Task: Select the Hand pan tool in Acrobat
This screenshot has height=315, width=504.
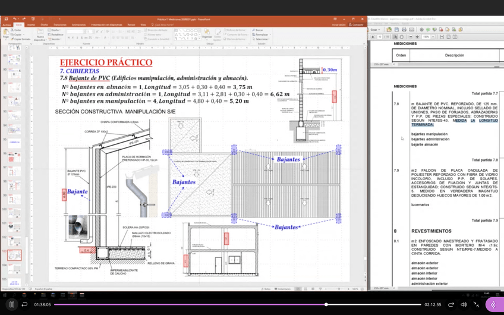Action: tap(402, 37)
